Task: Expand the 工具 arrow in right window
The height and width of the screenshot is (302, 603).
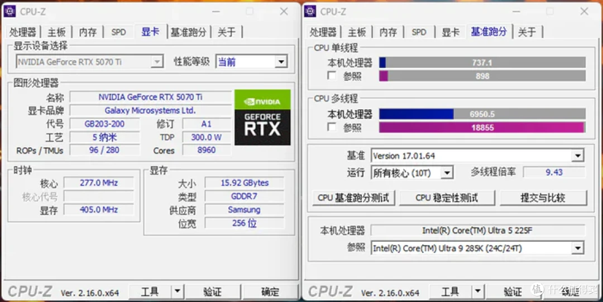Action: pos(477,291)
